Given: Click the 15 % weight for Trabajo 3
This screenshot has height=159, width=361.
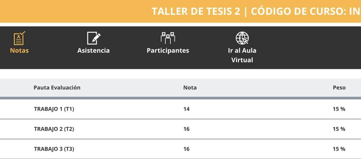Looking at the screenshot, I should 339,149.
